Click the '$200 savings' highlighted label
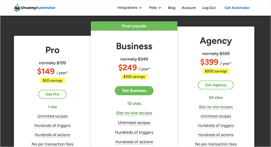Screen dimensions: 271x147 pos(216,71)
